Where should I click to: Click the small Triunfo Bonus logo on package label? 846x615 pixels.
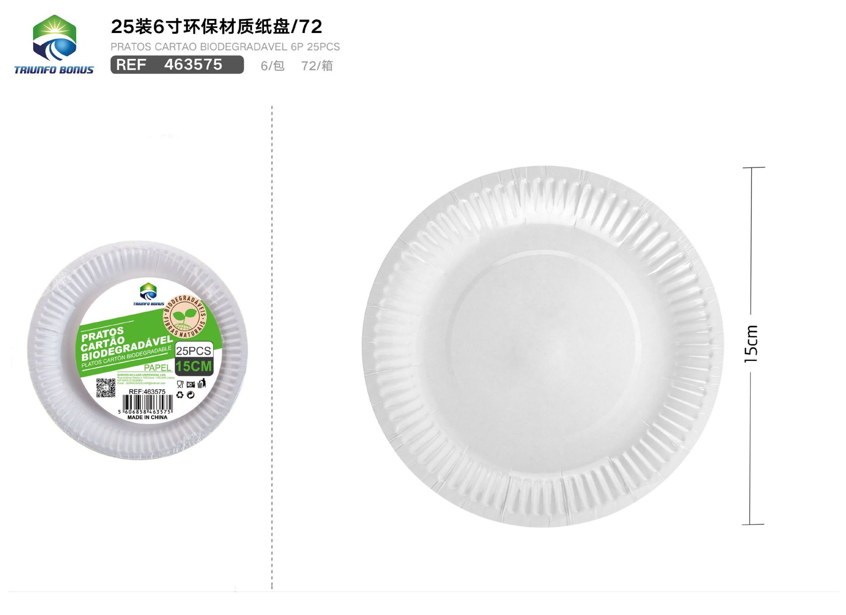(x=148, y=295)
